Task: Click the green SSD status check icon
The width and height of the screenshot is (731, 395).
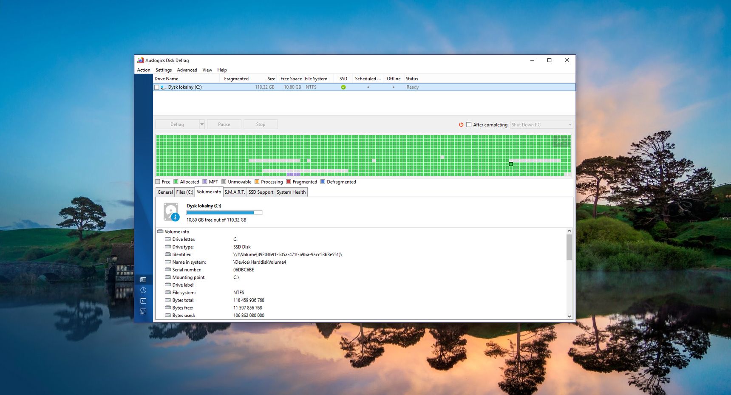Action: coord(343,87)
